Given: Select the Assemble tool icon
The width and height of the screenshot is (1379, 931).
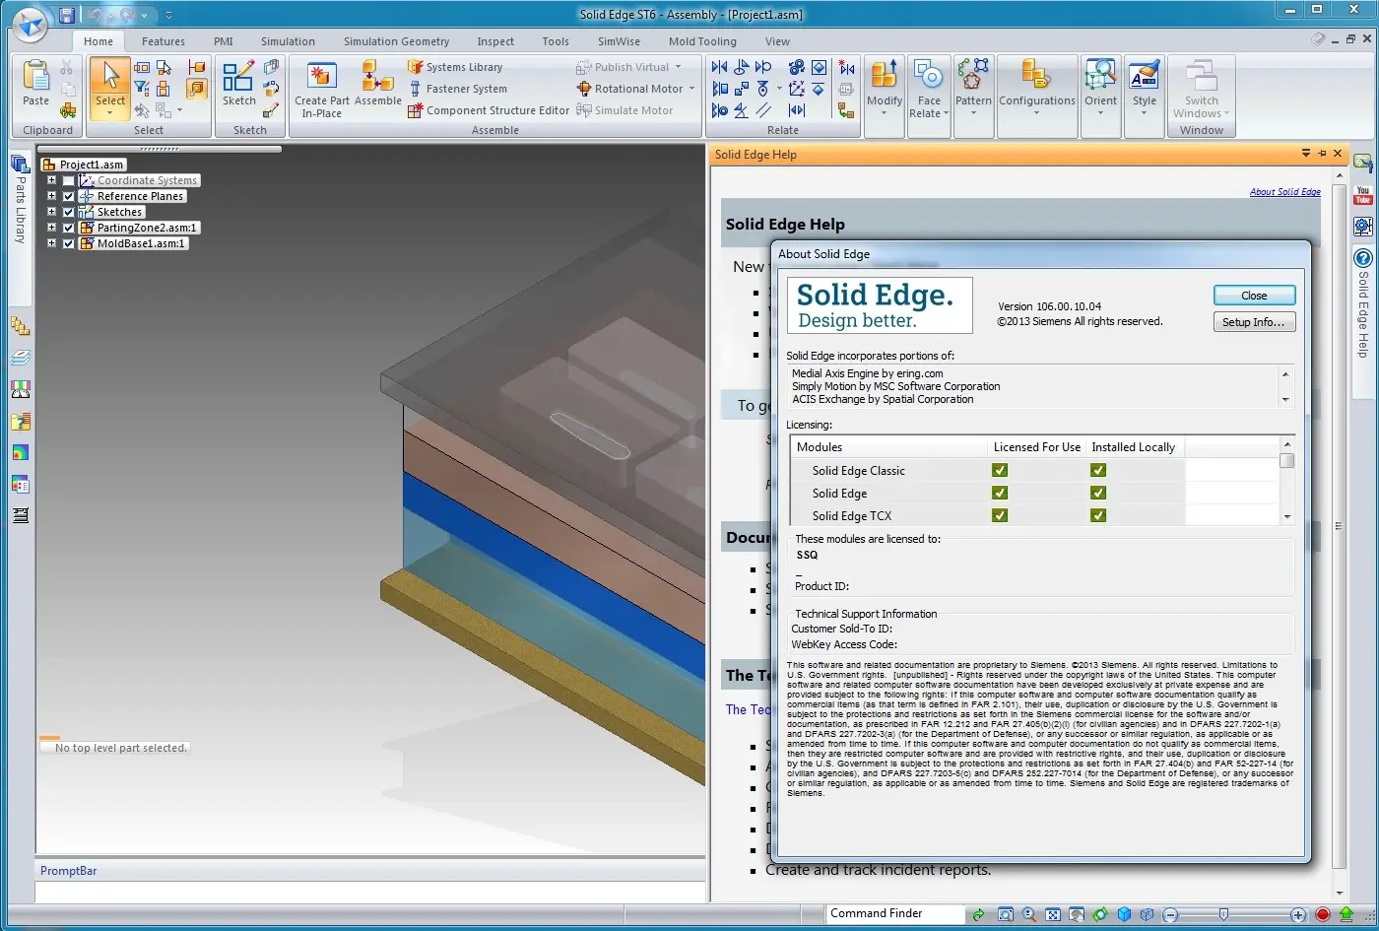Looking at the screenshot, I should pos(377,77).
